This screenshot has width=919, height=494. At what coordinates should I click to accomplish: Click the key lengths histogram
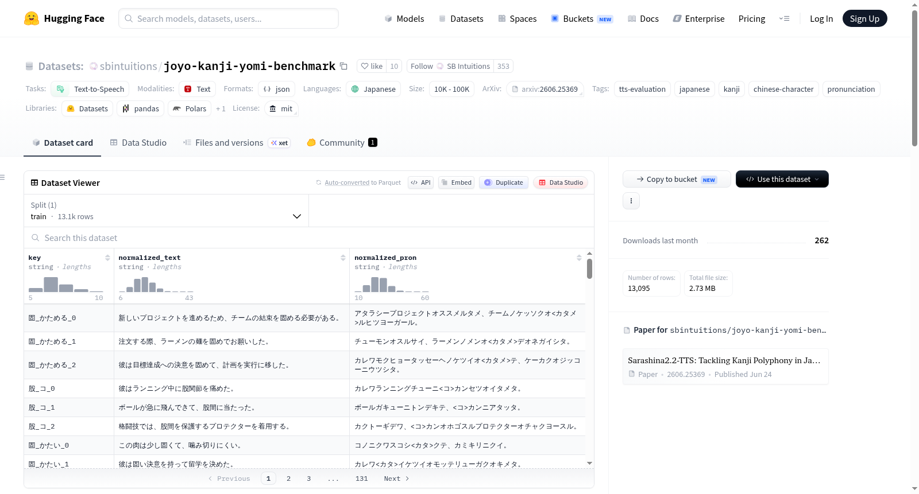pyautogui.click(x=65, y=285)
